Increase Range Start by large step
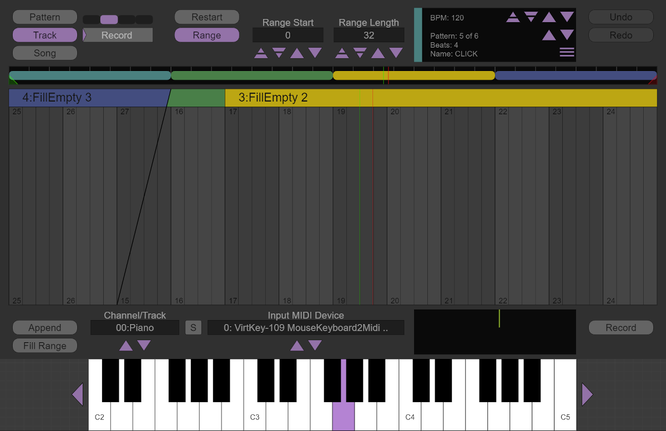 coord(261,53)
